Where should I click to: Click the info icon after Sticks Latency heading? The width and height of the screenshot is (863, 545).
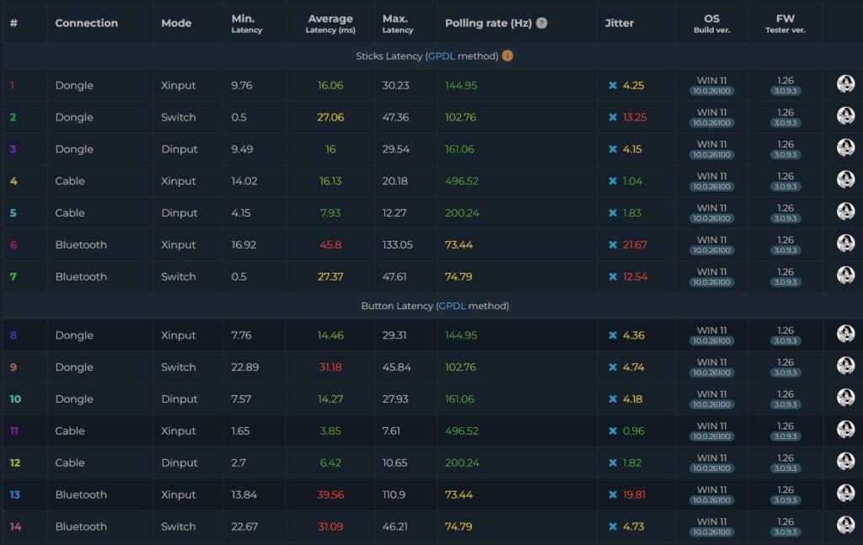(507, 56)
